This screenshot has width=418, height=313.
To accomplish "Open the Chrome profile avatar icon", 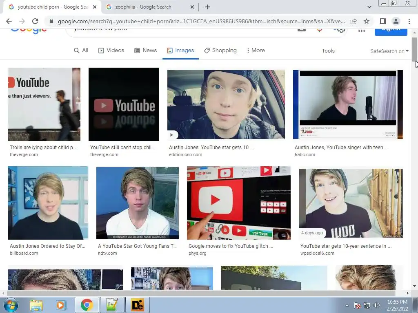I will pos(396,21).
